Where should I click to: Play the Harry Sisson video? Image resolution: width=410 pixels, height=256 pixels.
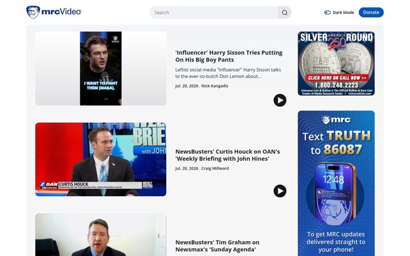pyautogui.click(x=280, y=100)
